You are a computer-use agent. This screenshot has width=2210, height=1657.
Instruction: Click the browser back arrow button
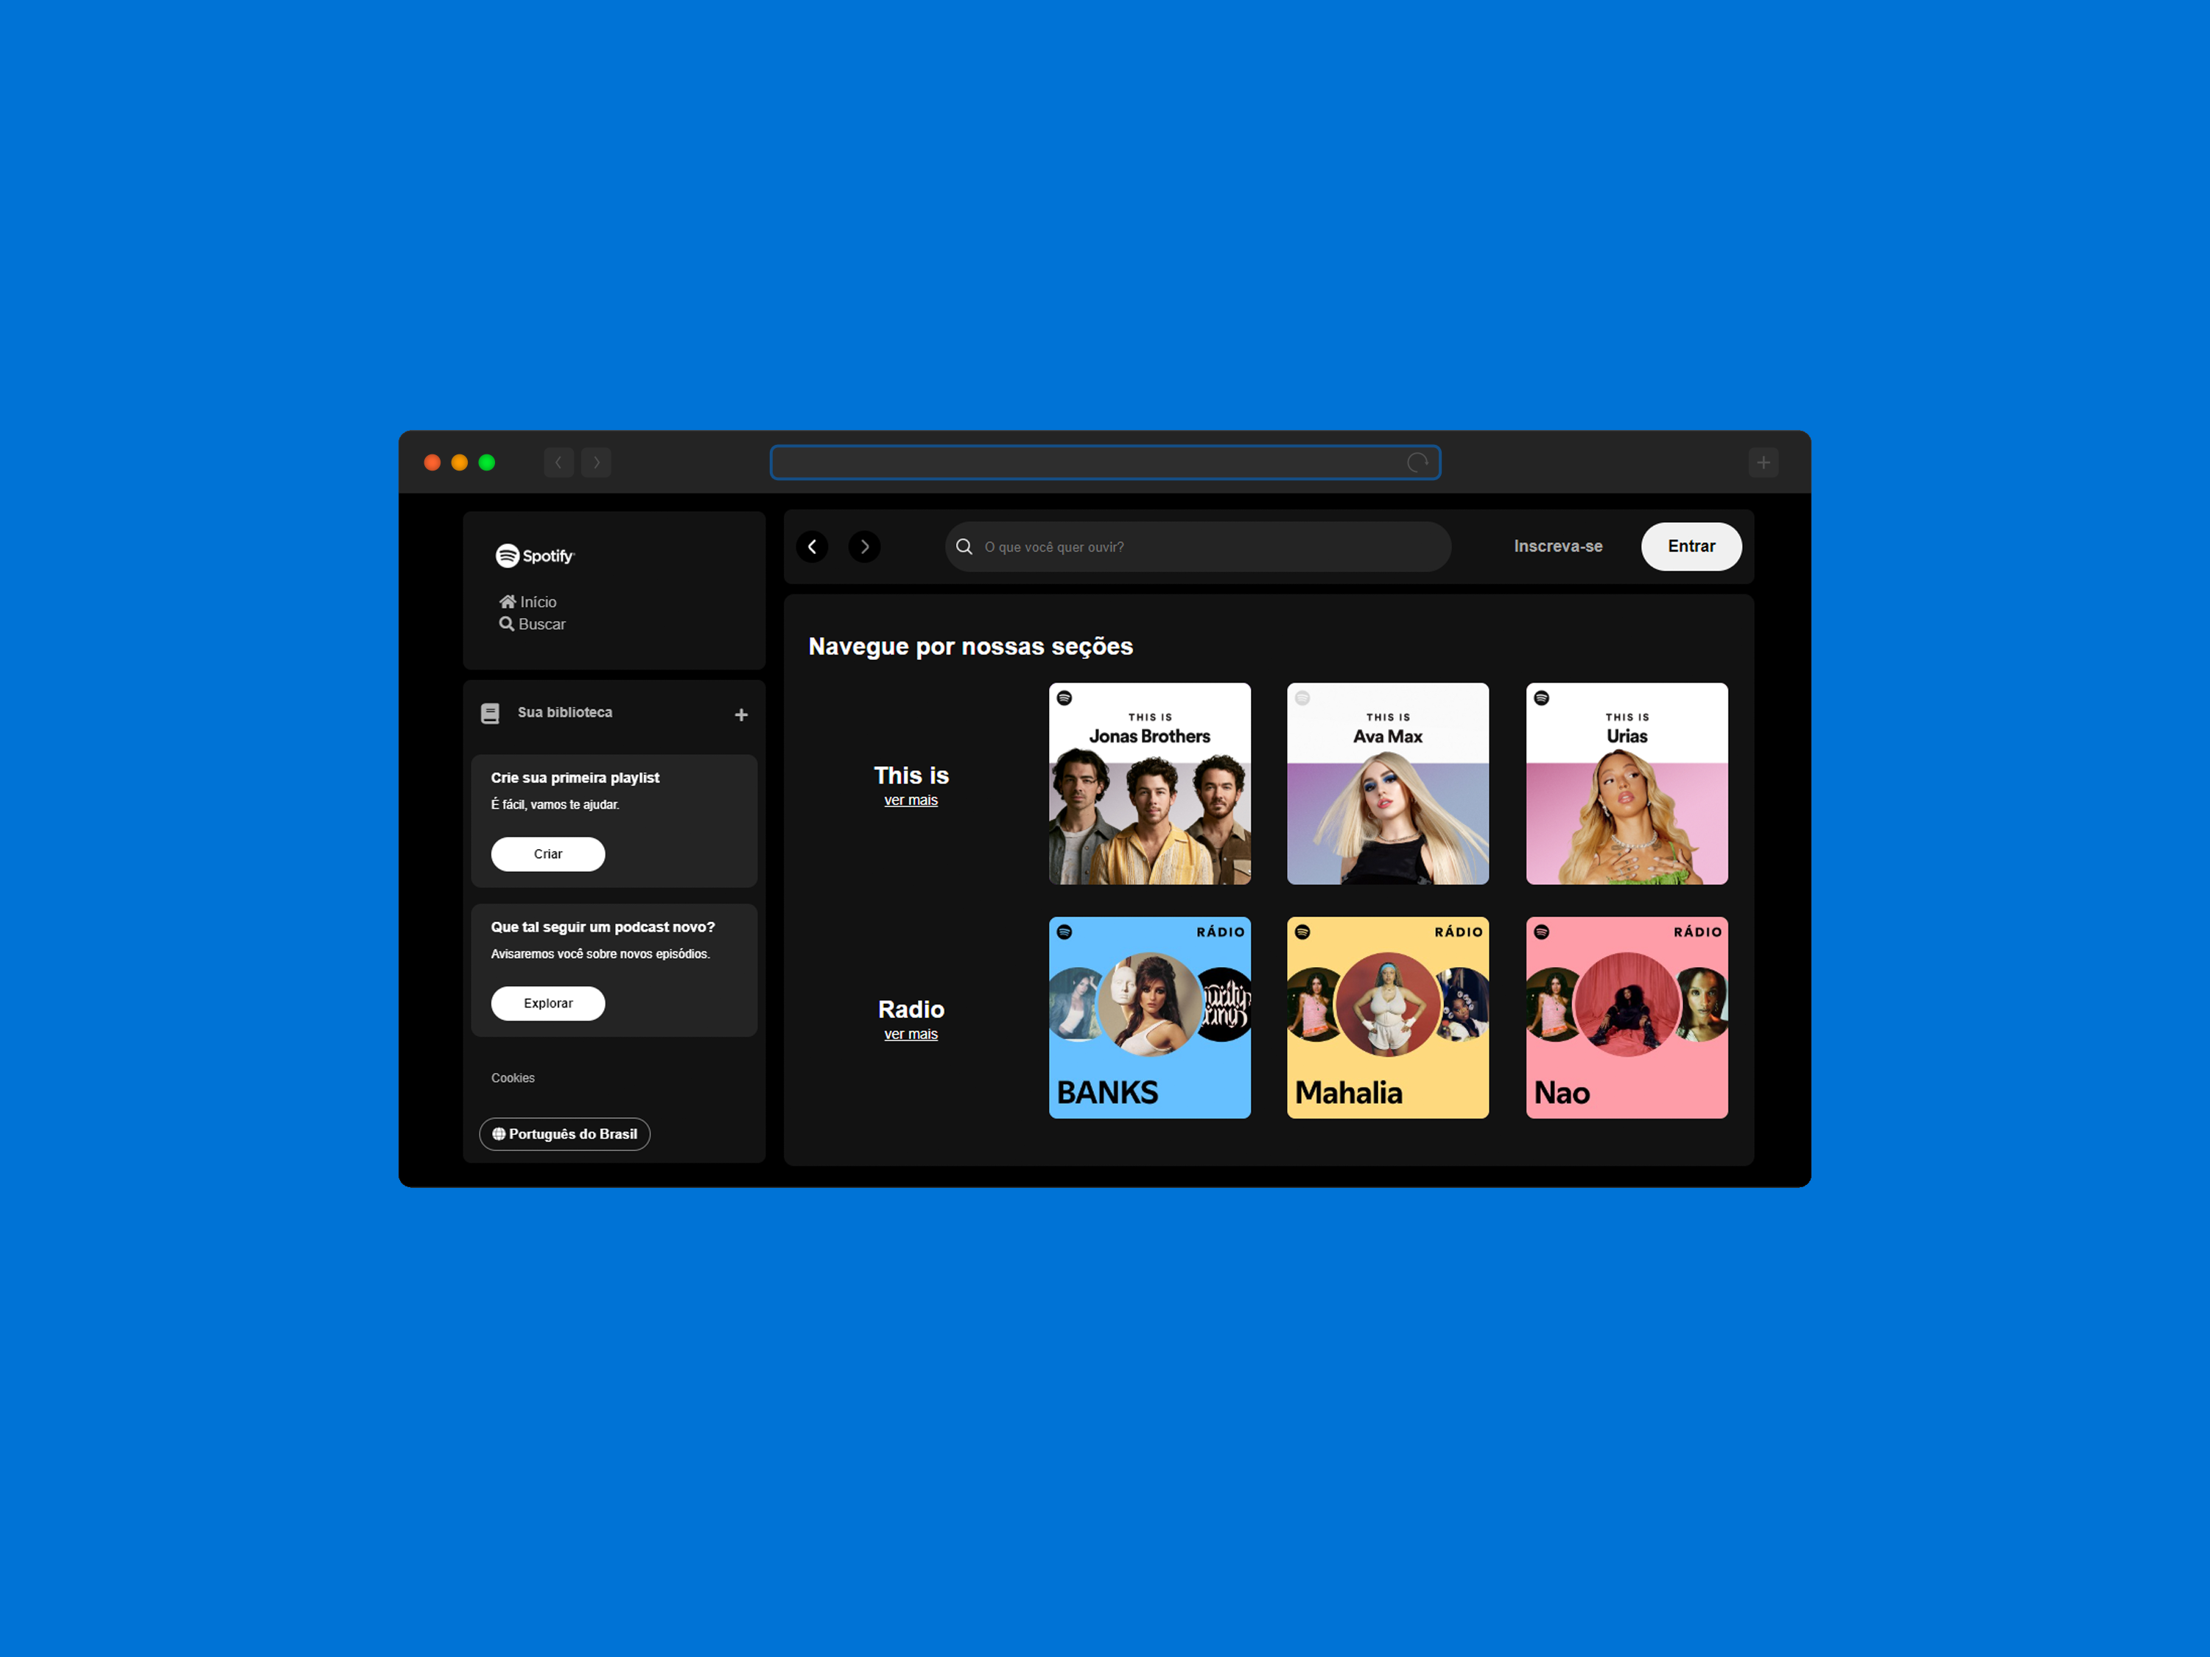(x=558, y=462)
